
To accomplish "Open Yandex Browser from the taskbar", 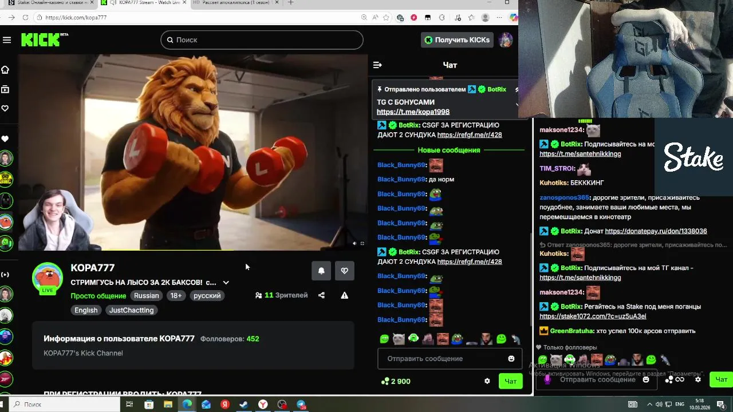I will click(263, 405).
